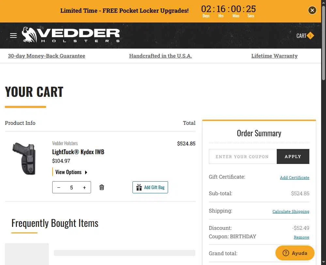
Task: Click the Sub-total amount $524.85
Action: 300,194
